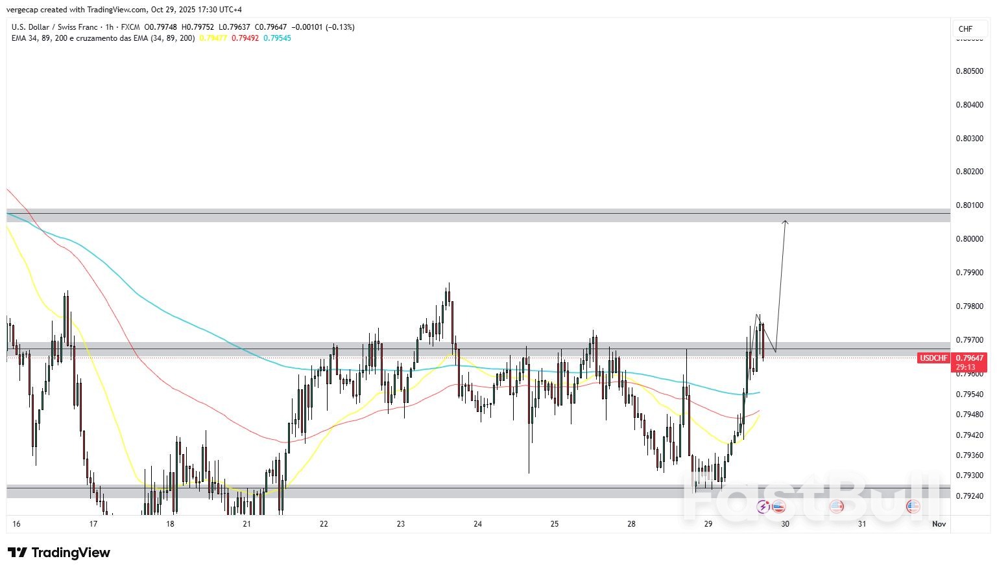Select the black projection arrow head

[x=785, y=223]
